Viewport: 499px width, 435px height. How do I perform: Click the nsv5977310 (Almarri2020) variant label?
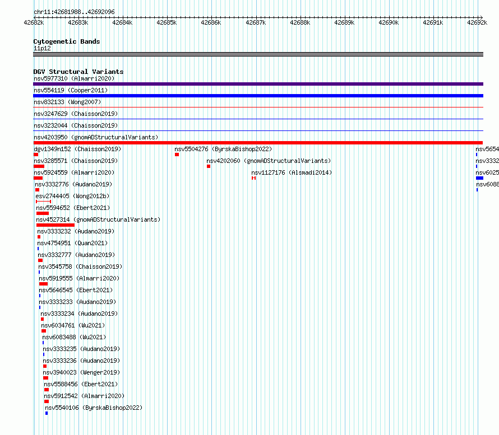[74, 78]
